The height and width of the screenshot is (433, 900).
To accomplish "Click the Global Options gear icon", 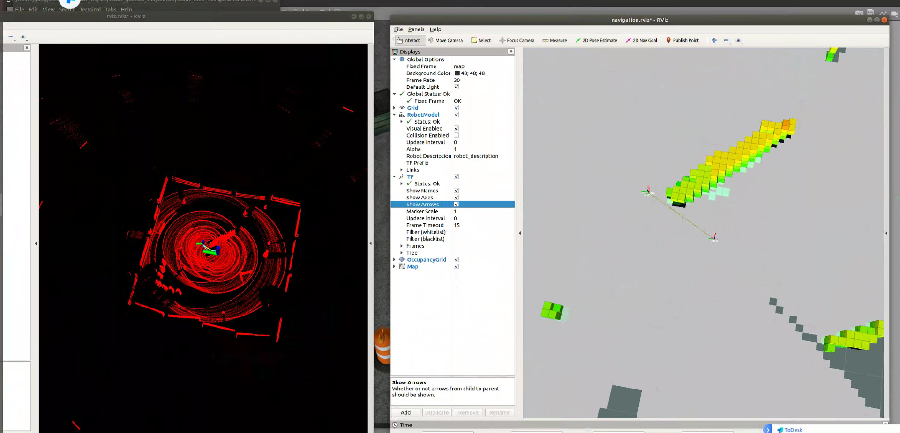I will [x=402, y=59].
